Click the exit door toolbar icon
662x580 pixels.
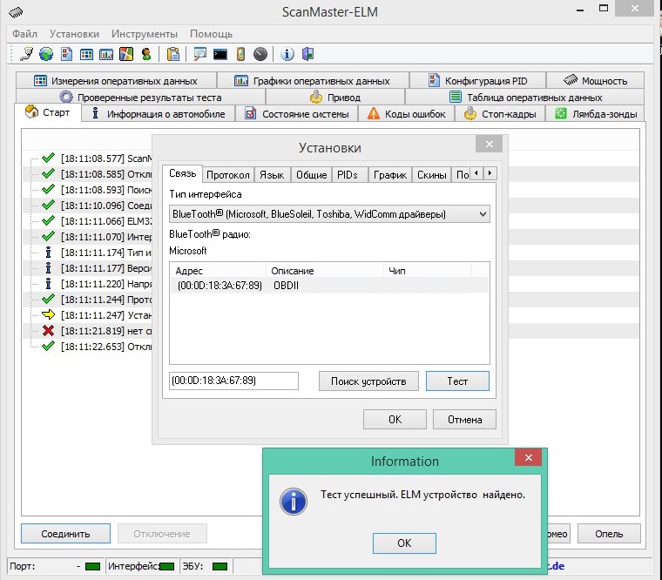[307, 54]
